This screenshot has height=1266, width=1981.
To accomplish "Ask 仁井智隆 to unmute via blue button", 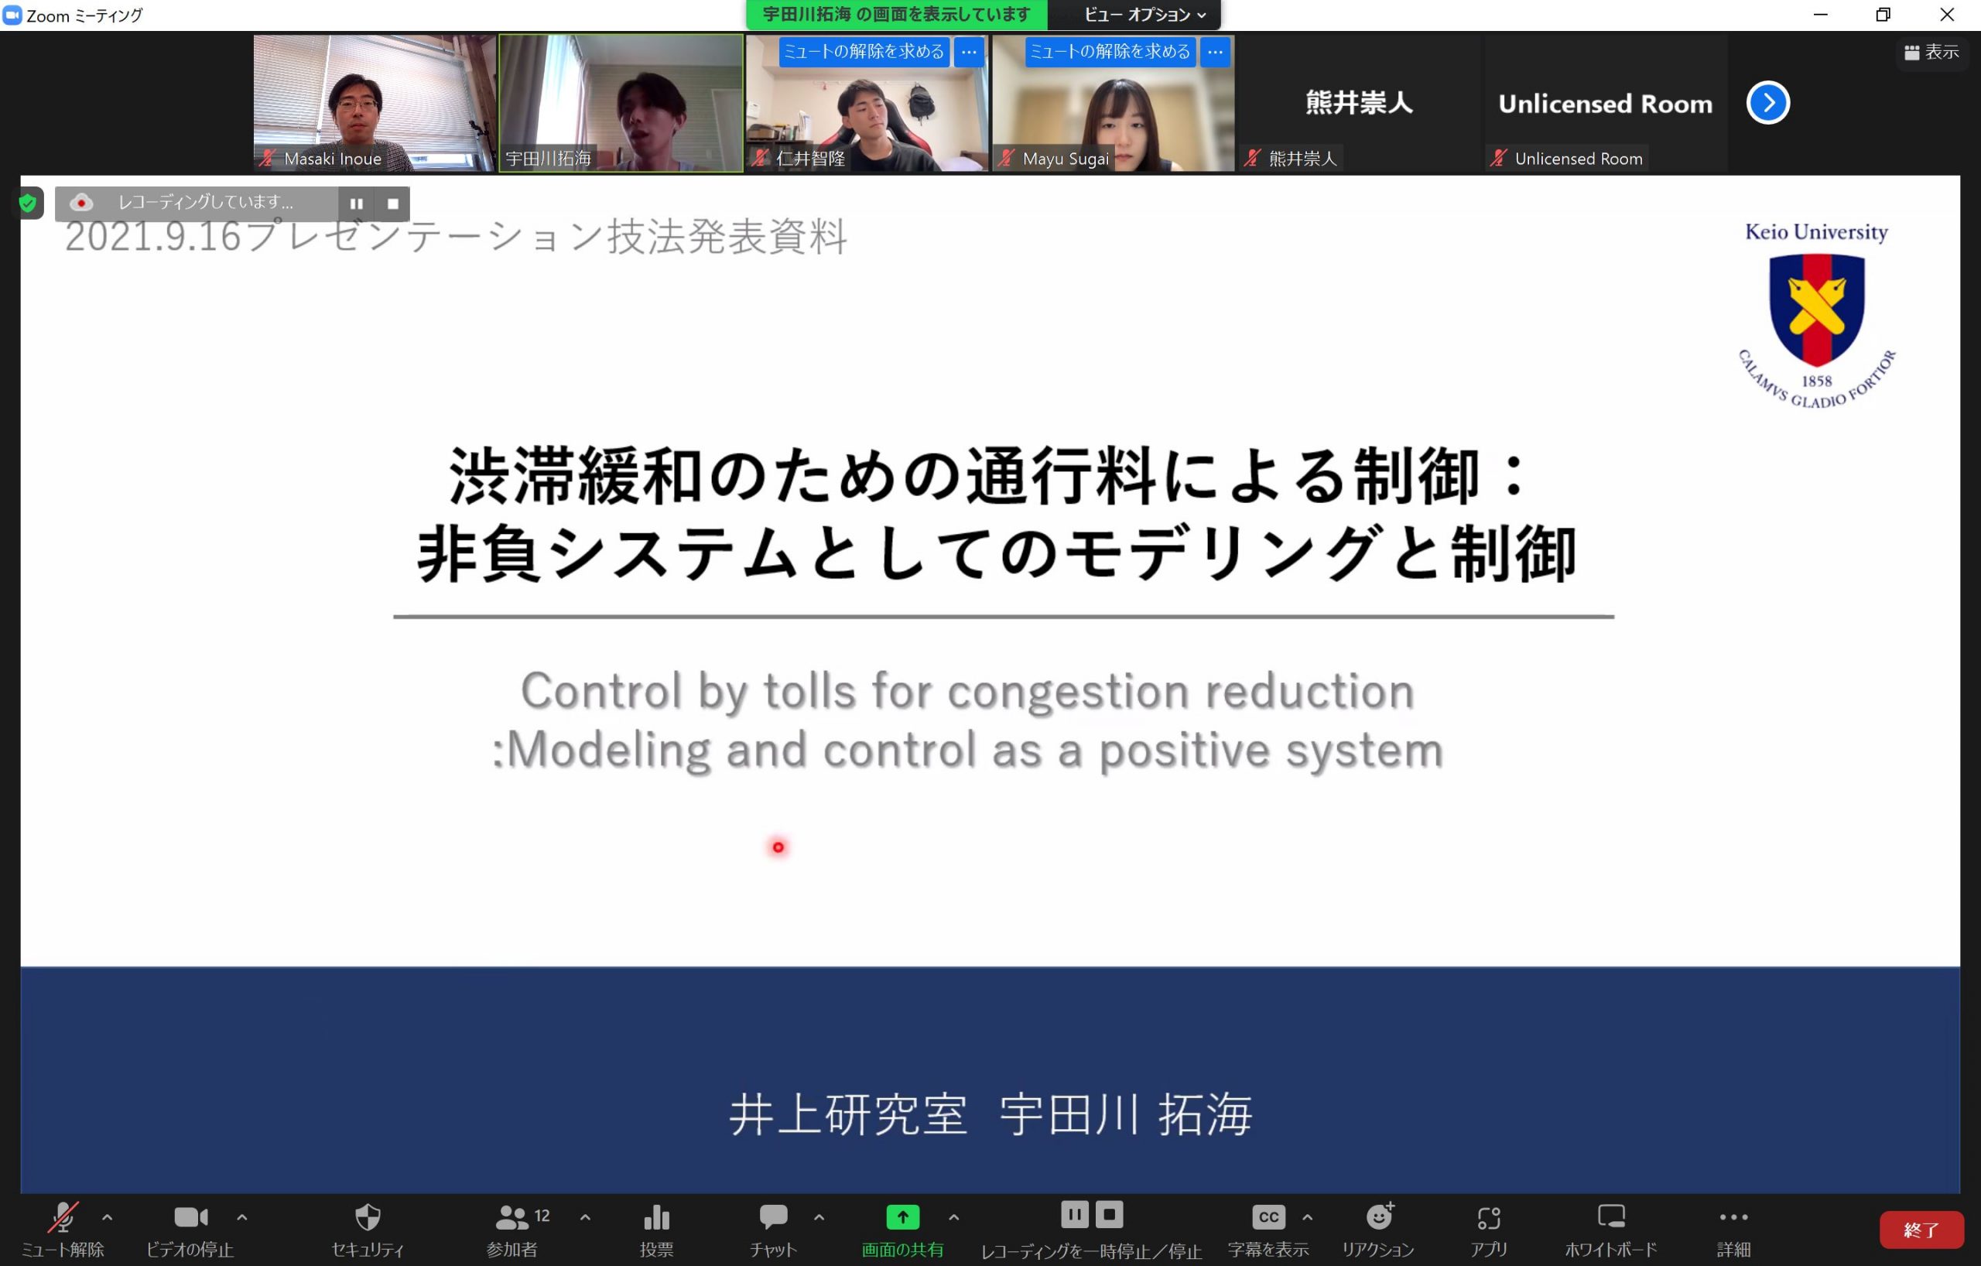I will point(863,52).
